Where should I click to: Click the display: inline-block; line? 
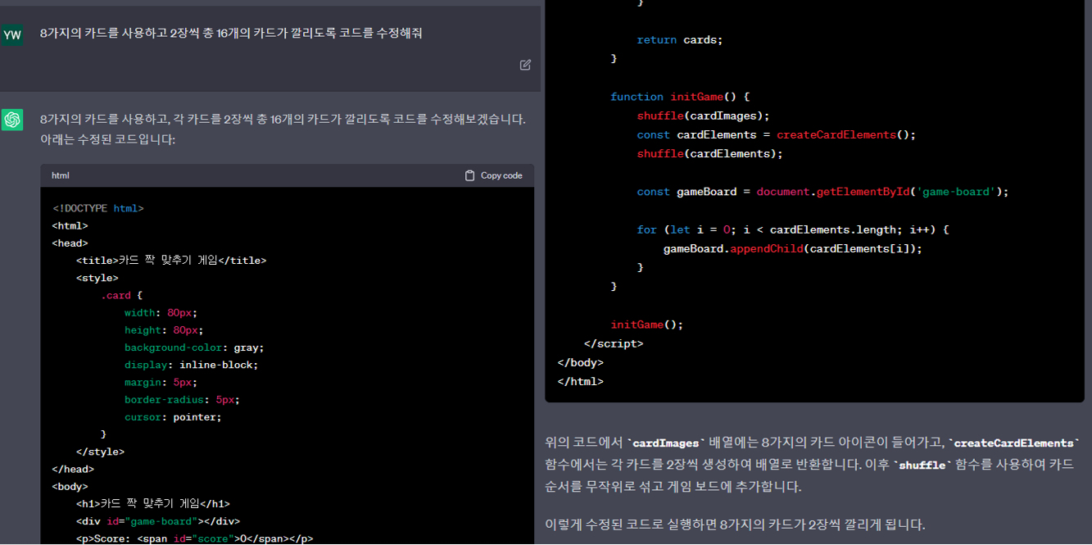pos(191,365)
